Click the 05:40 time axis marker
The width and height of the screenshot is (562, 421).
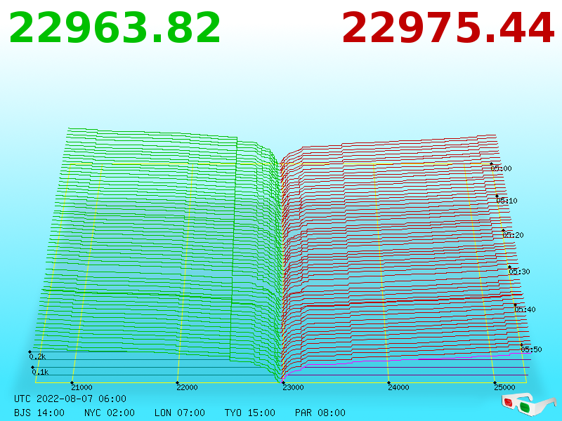(x=525, y=309)
